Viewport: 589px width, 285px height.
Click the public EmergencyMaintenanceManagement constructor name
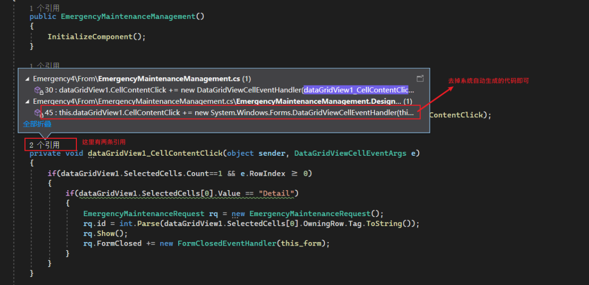pyautogui.click(x=128, y=16)
